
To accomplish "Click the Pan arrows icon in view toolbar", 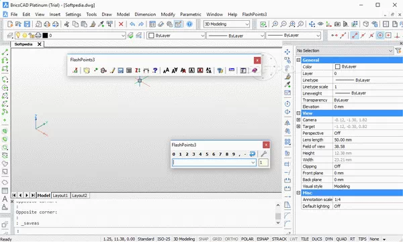I will [x=312, y=24].
